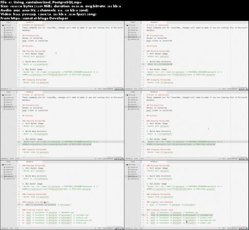Click the psql database.sql line in the bottom-right frame
Image resolution: width=249 pixels, height=230 pixels.
coord(172,213)
